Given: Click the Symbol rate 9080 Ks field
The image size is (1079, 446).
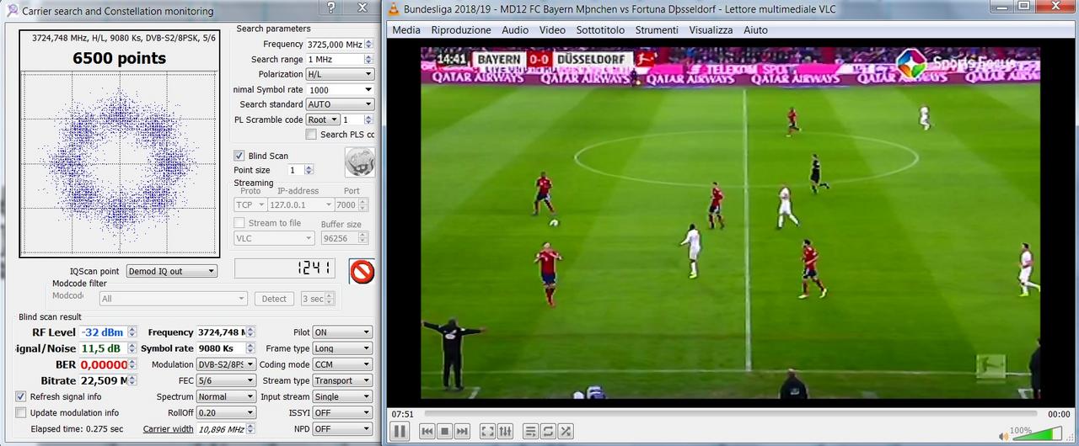Looking at the screenshot, I should pos(226,348).
